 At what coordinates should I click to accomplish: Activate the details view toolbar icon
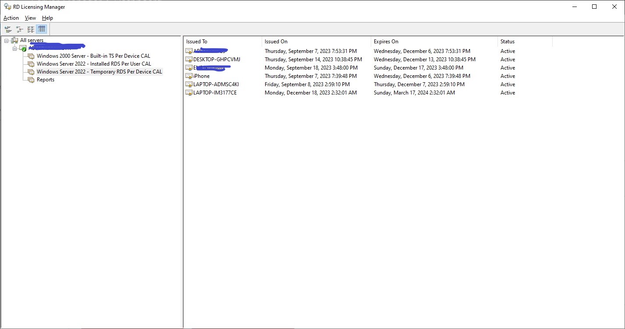pos(41,29)
